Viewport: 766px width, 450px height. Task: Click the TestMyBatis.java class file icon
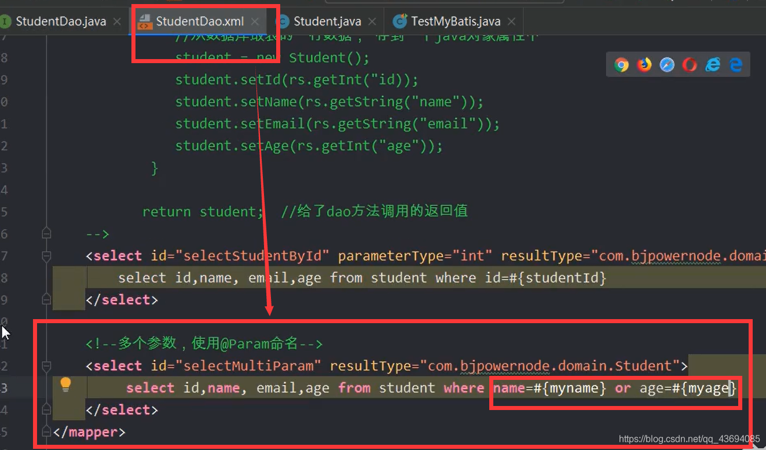tap(400, 21)
